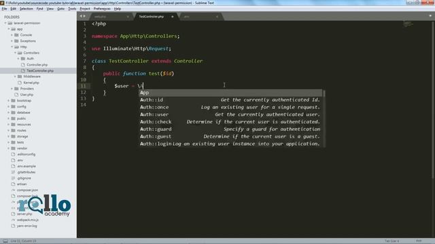435x244 pixels.
Task: Open the Goto menu
Action: tap(60, 9)
